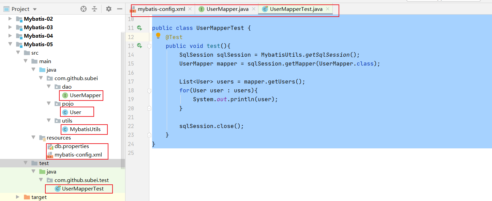Collapse the Mybatis-05 module

click(10, 44)
